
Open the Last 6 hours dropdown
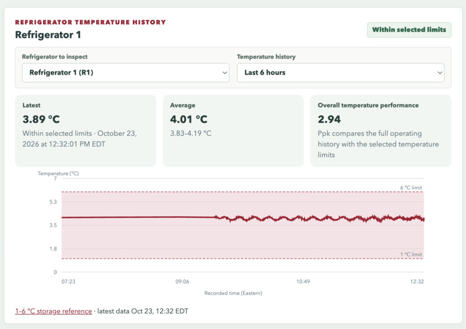coord(341,72)
